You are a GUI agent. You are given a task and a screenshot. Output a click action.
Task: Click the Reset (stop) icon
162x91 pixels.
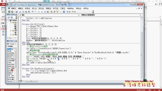click(45, 12)
